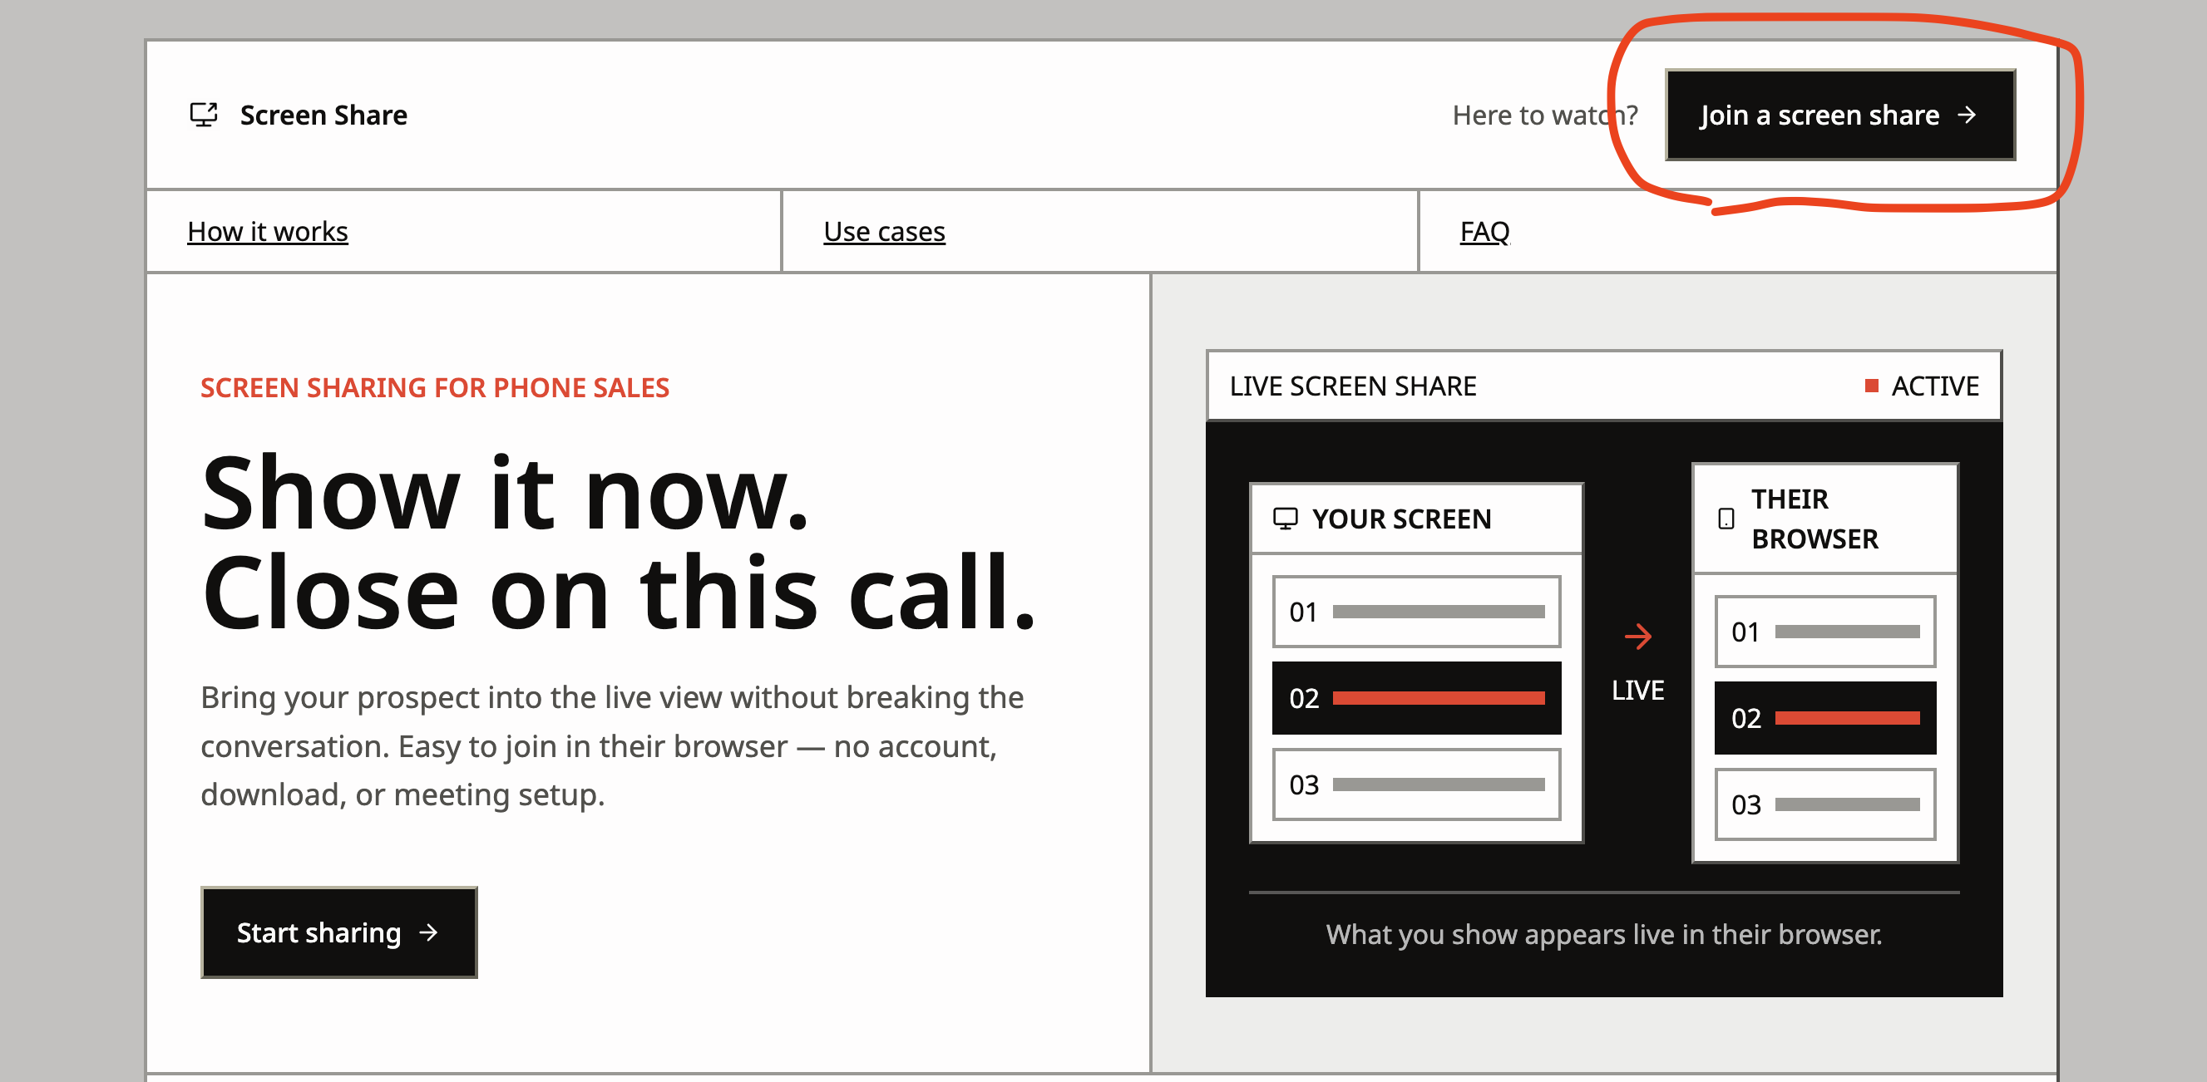This screenshot has width=2207, height=1082.
Task: Click the ACTIVE status label
Action: pyautogui.click(x=1934, y=386)
